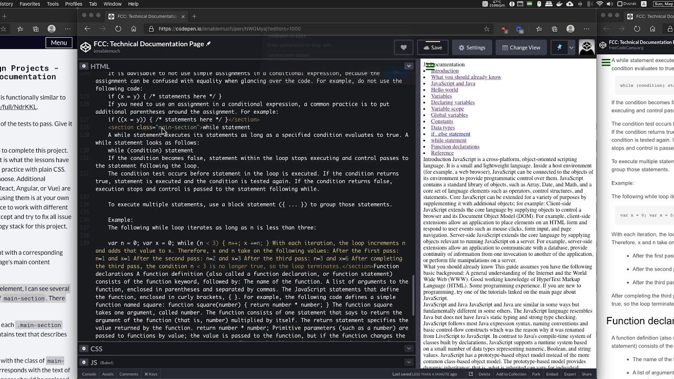674x379 pixels.
Task: Open the browser profile avatar in the CodePen window
Action: click(x=570, y=29)
